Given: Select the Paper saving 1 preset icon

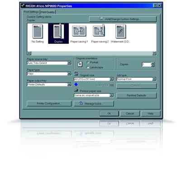Looking at the screenshot, I should pos(79,31).
